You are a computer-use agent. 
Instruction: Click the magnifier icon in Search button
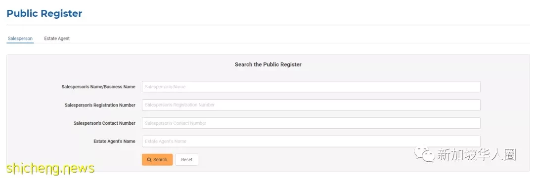point(149,160)
